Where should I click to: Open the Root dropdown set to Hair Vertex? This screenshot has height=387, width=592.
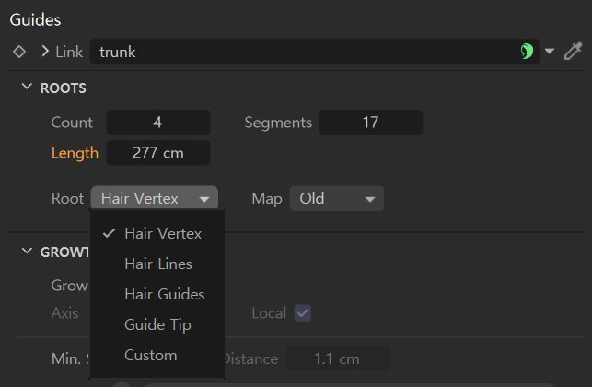coord(154,198)
